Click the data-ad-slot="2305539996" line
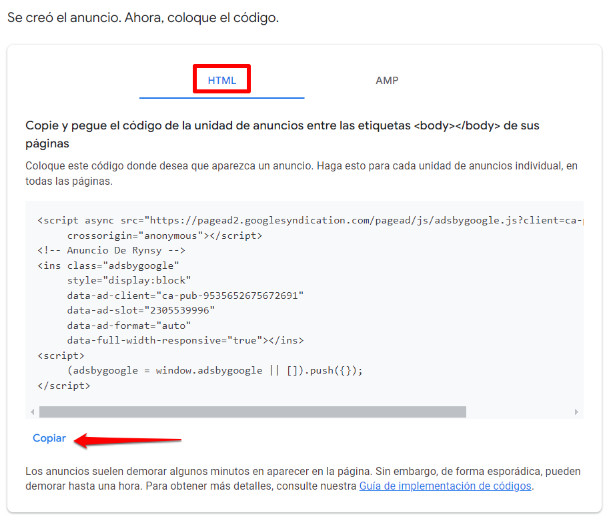The image size is (607, 519). (x=141, y=310)
